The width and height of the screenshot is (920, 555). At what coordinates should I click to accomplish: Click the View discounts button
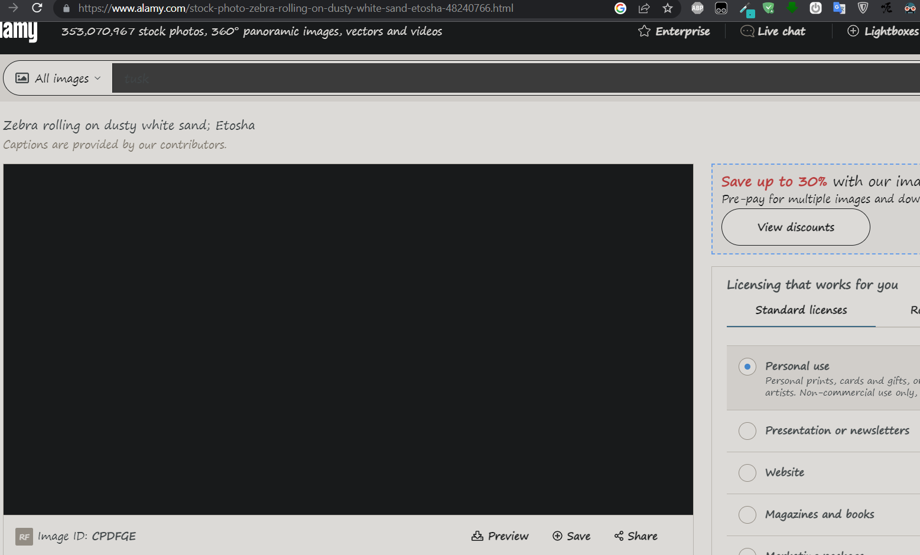pos(795,227)
